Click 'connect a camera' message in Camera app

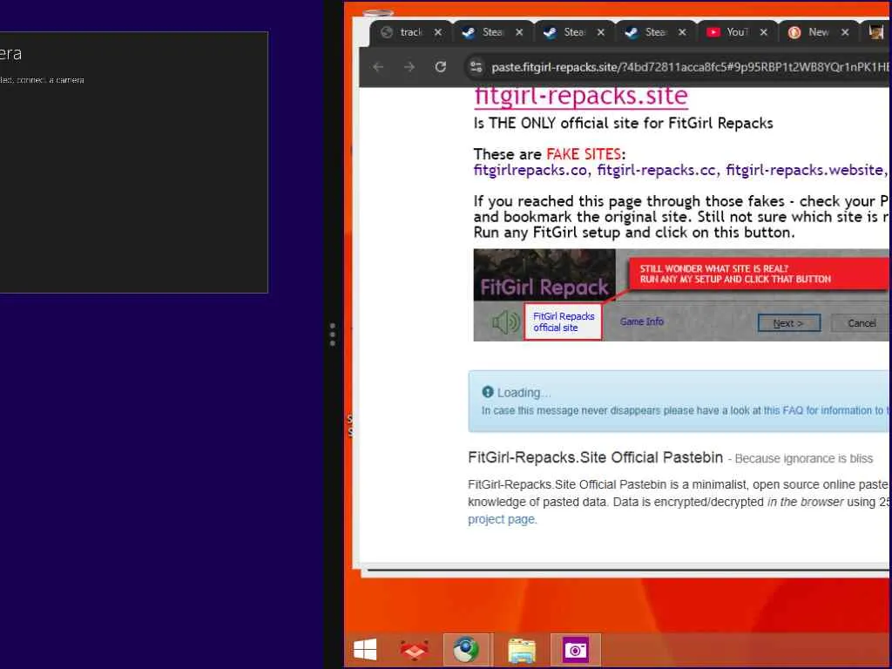[50, 80]
